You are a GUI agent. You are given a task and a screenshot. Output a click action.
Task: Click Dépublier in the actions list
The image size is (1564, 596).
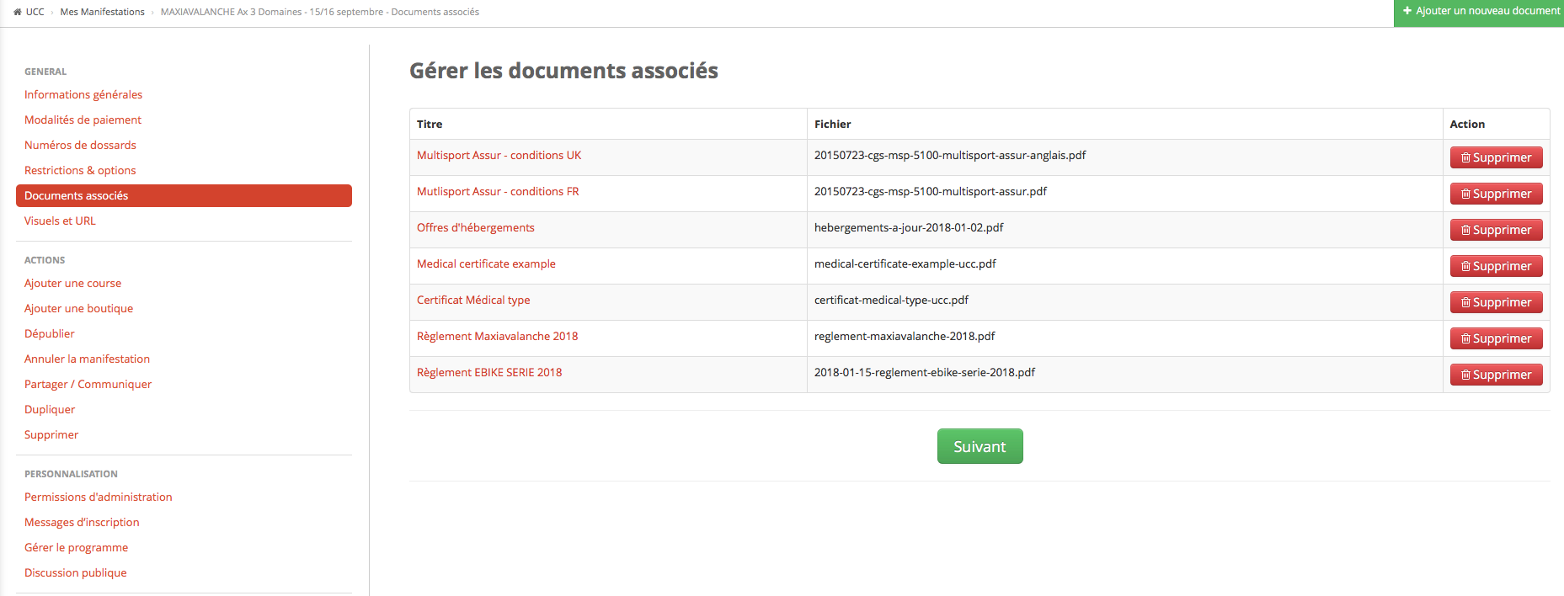(x=49, y=333)
